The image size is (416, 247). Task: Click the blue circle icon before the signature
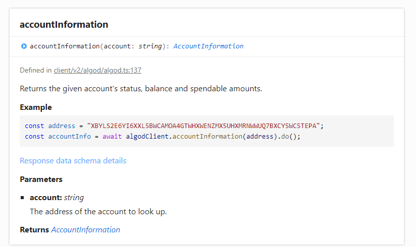coord(24,46)
